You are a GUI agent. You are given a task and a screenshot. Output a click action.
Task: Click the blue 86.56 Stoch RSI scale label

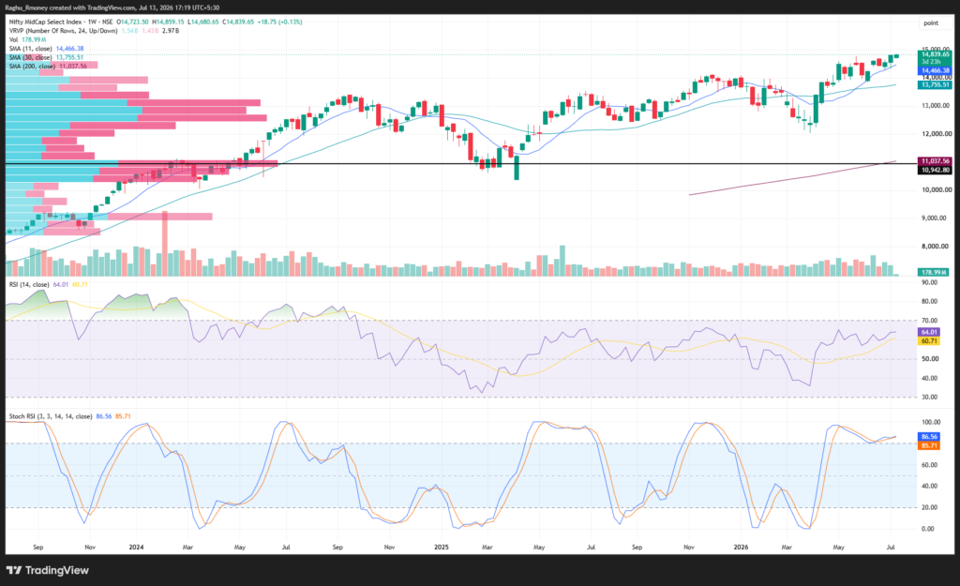pos(929,437)
